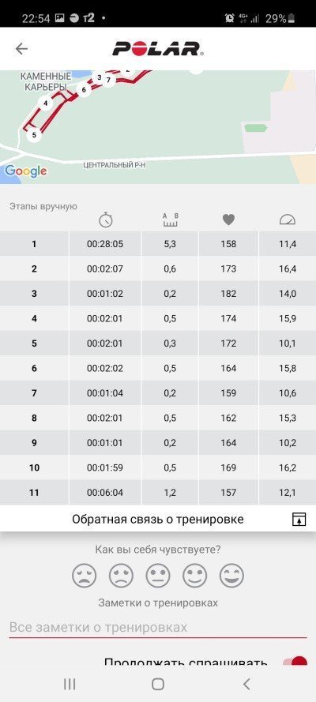Open the Google logo link on map
Image resolution: width=316 pixels, height=702 pixels.
click(25, 171)
